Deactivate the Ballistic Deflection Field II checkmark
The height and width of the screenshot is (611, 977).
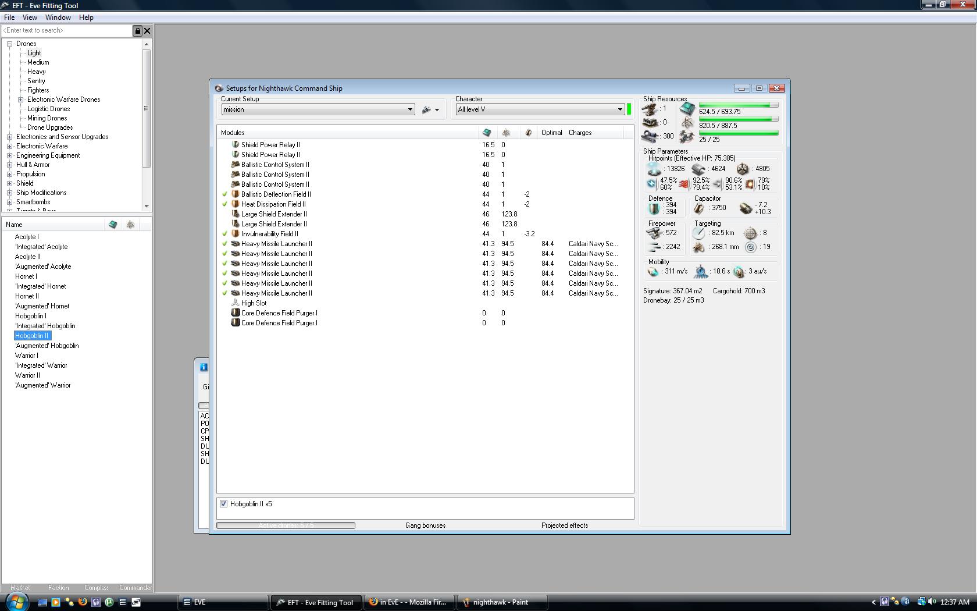(x=224, y=194)
